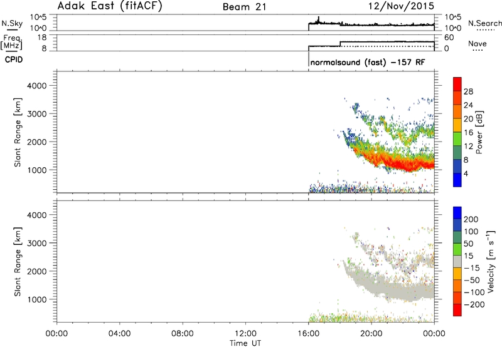
Task: Click the '16:00' time axis label
Action: pos(309,334)
